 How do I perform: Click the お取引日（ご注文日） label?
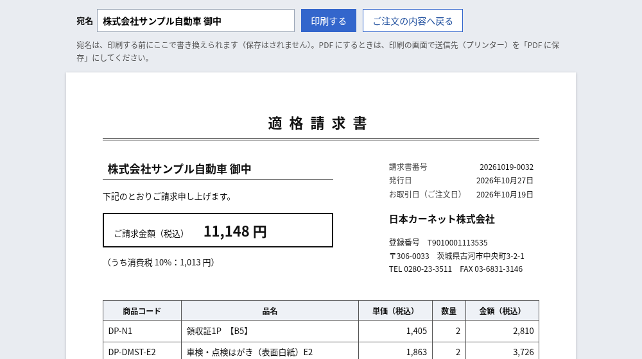[425, 194]
